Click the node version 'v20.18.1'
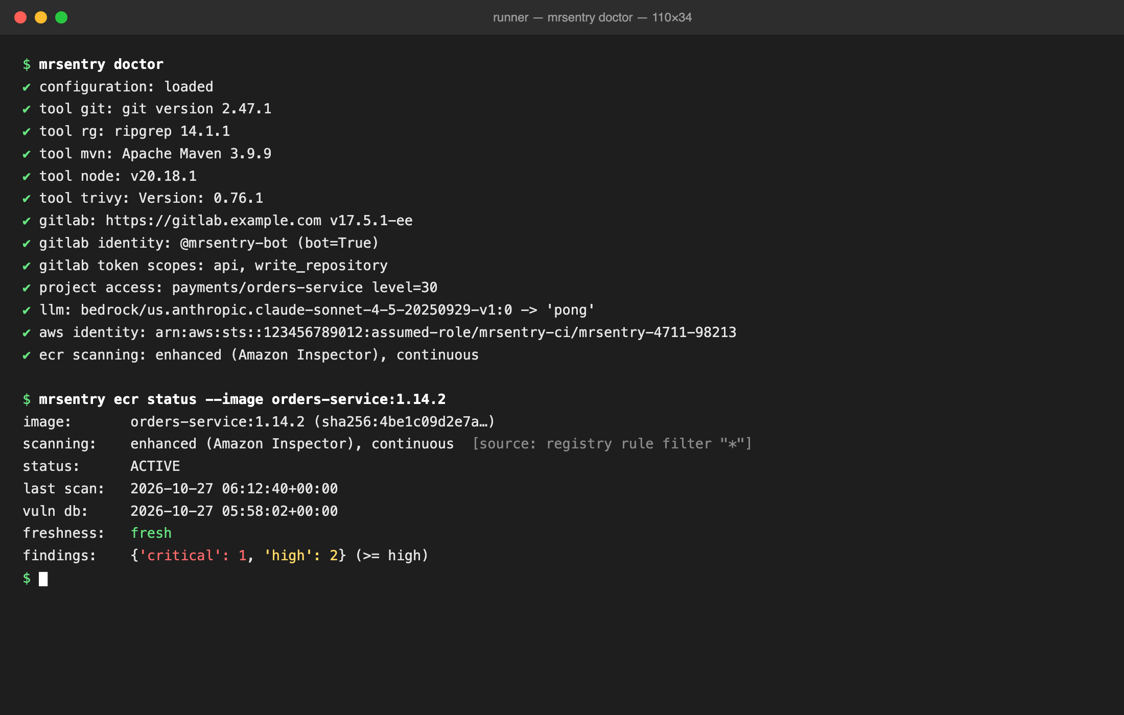 (163, 176)
